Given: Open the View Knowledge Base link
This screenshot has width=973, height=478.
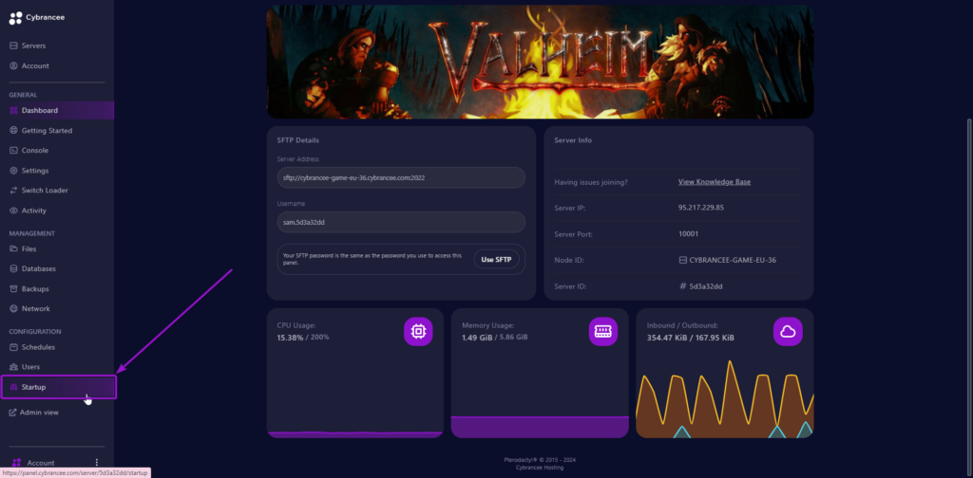Looking at the screenshot, I should [715, 182].
